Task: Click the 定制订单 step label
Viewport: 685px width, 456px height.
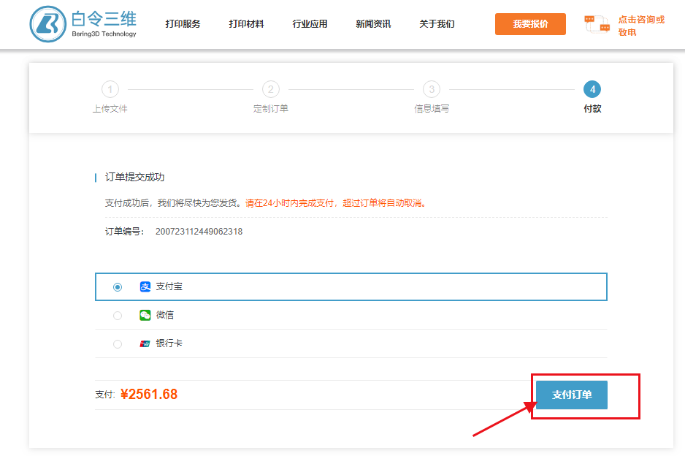Action: [271, 108]
